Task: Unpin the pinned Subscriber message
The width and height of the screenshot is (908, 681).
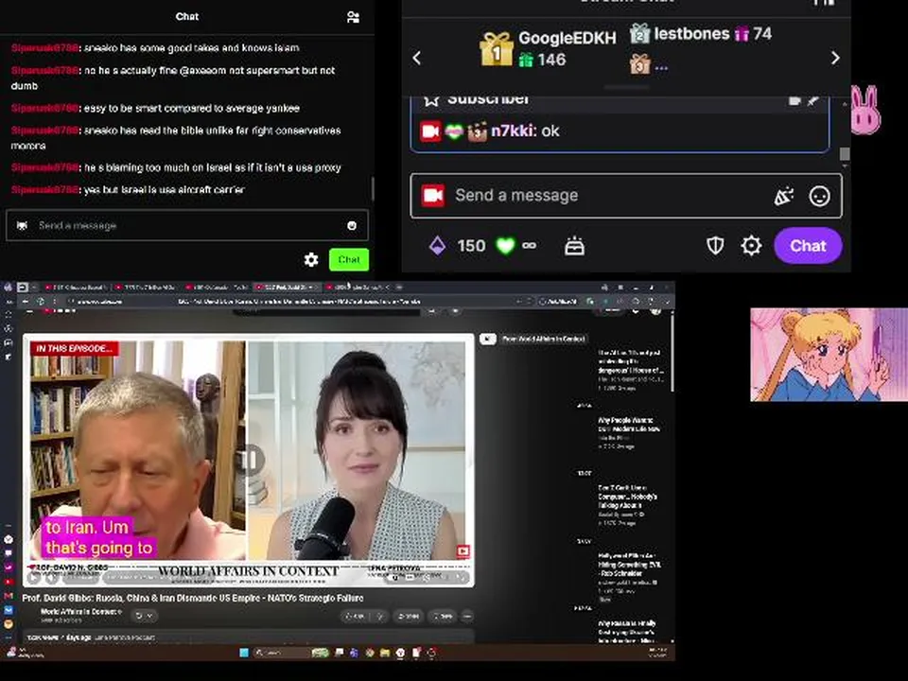Action: 813,100
